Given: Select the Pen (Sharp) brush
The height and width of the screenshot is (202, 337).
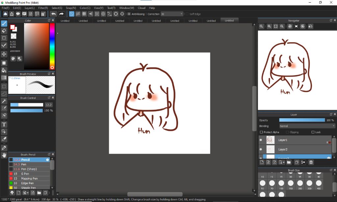Looking at the screenshot, I should pyautogui.click(x=29, y=169).
